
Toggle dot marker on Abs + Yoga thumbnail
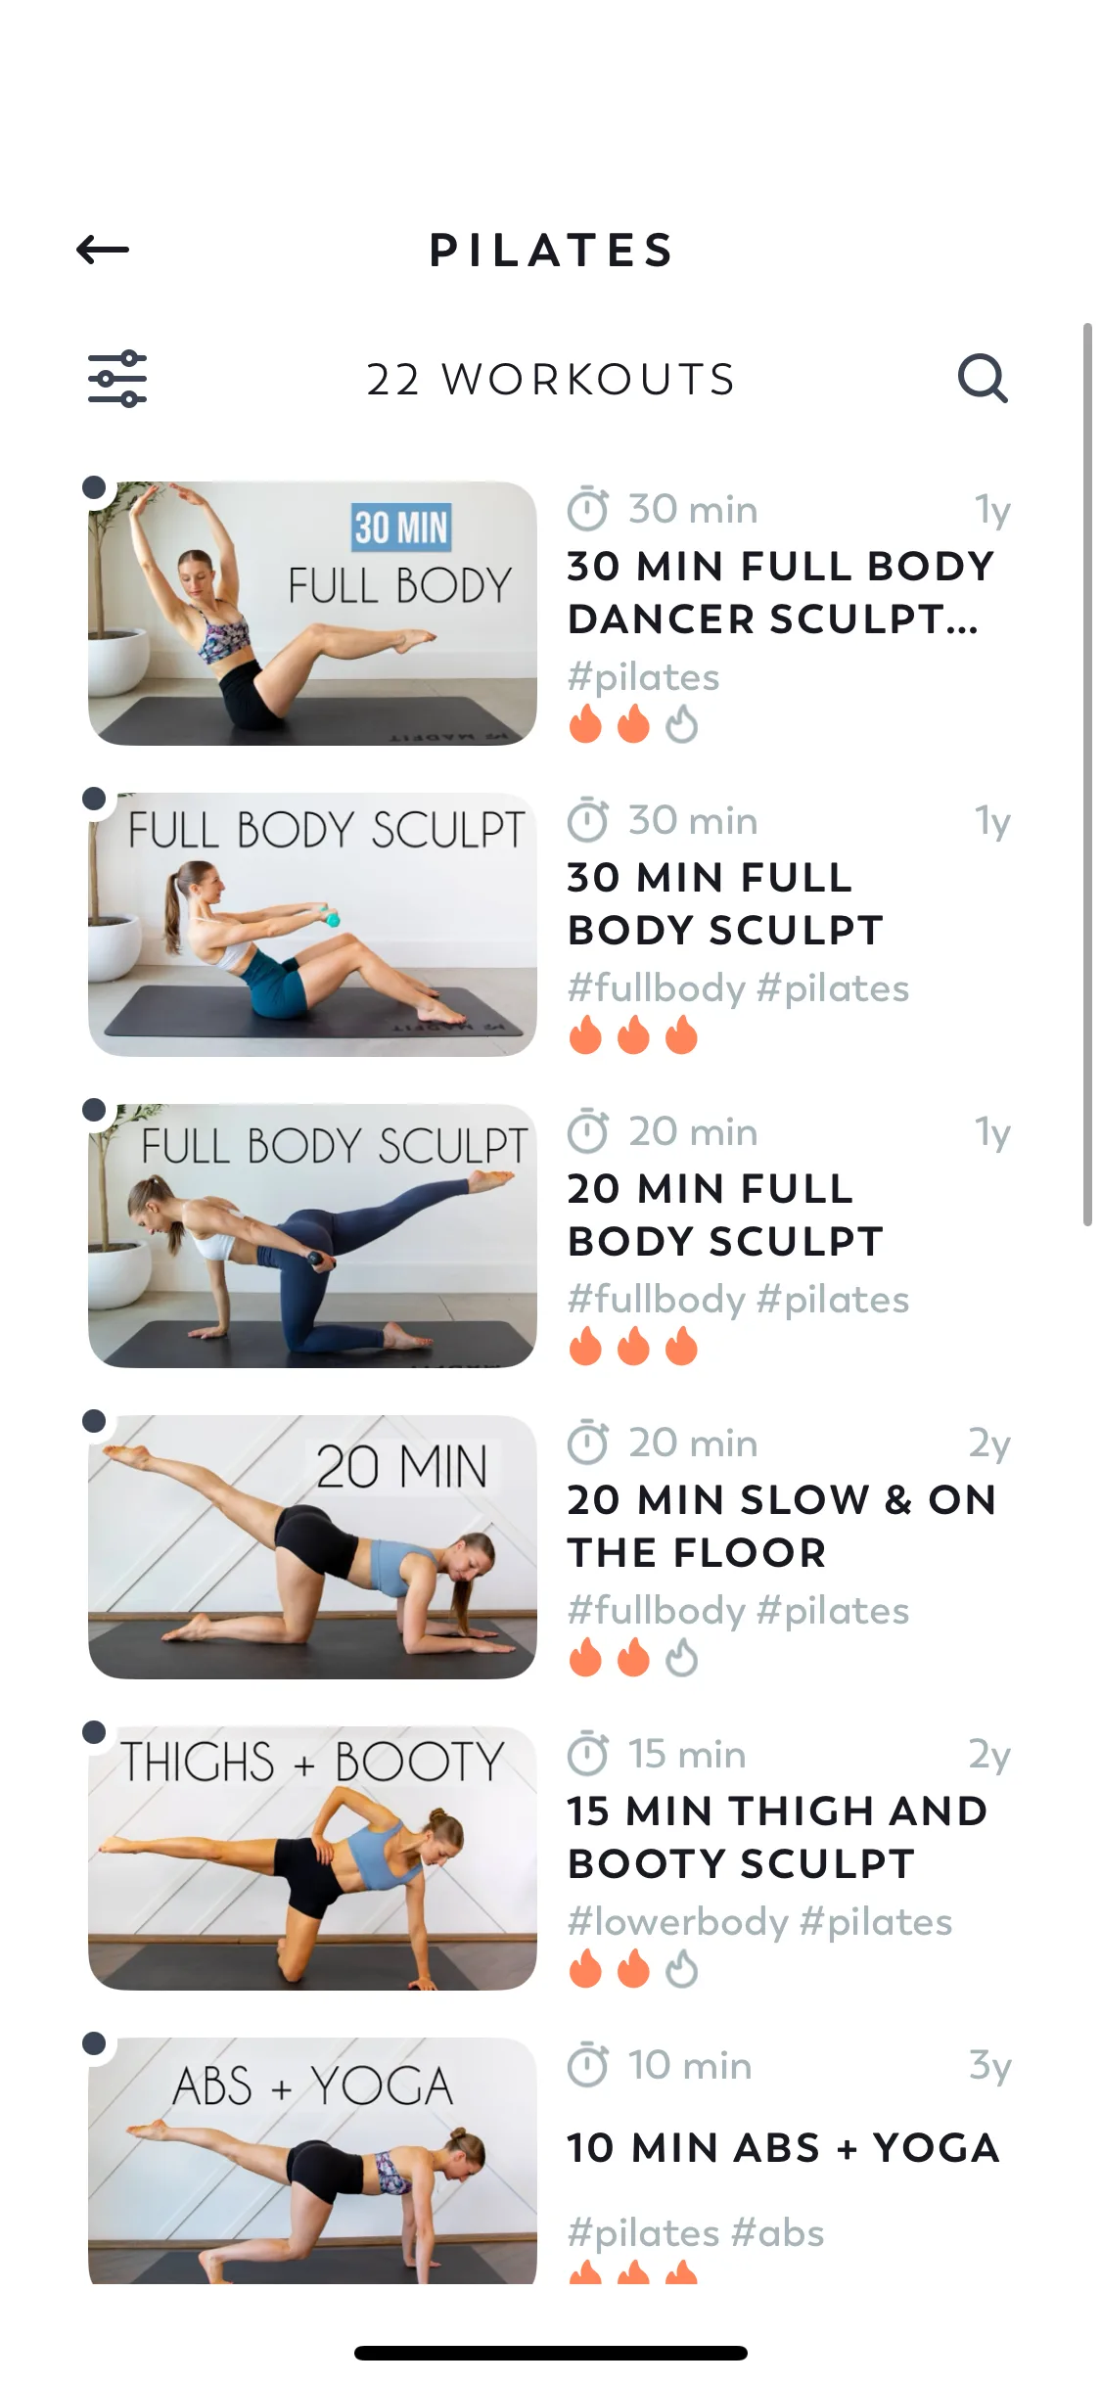pyautogui.click(x=94, y=2043)
